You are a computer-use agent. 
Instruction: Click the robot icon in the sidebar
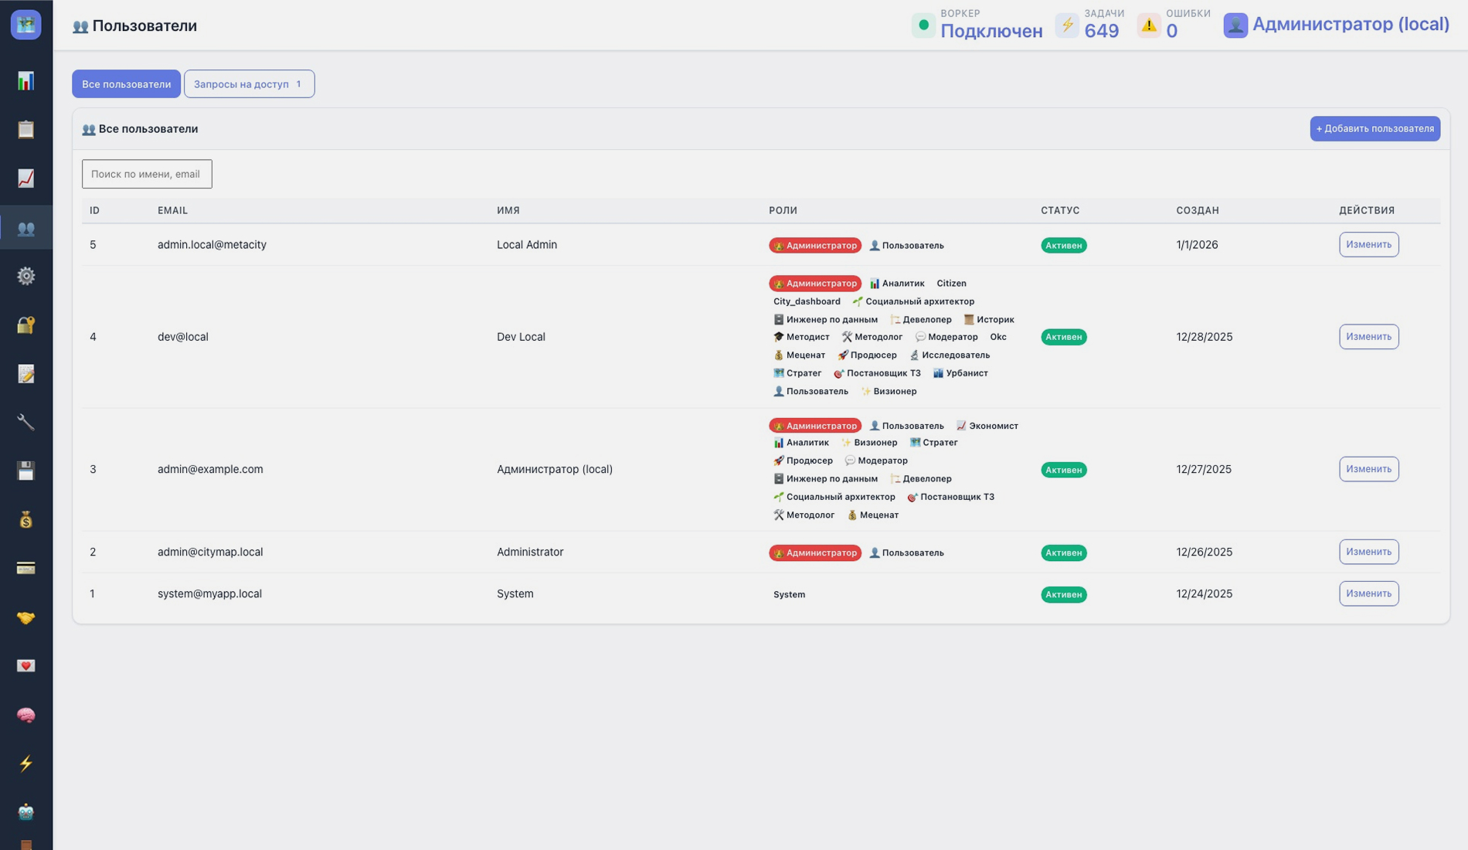(26, 812)
